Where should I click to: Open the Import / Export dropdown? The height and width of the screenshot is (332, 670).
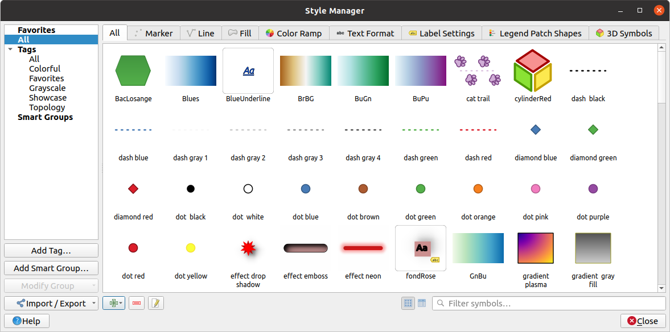point(51,303)
